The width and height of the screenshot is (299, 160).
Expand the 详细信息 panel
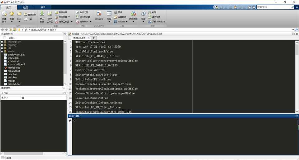(64, 88)
